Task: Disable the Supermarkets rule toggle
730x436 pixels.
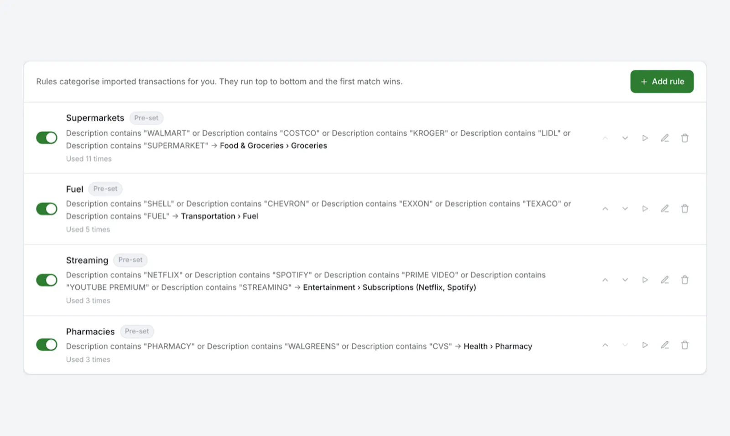Action: (x=47, y=138)
